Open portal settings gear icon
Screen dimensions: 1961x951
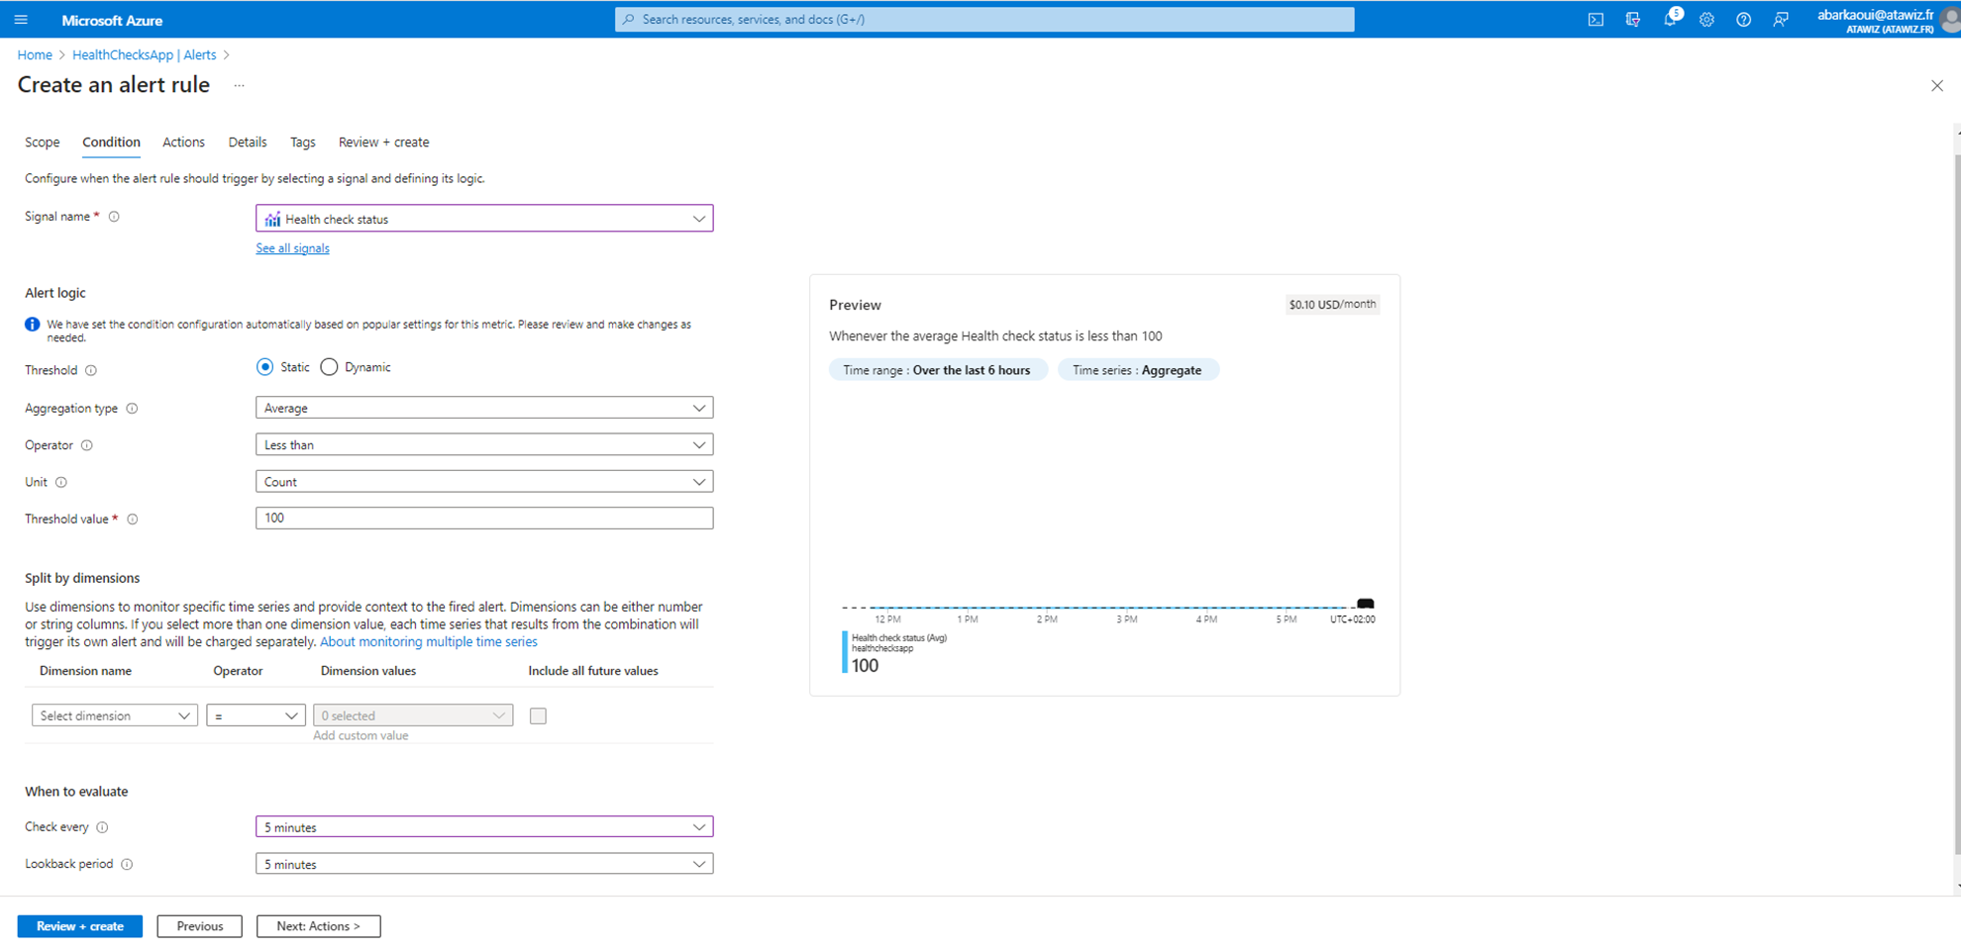click(1706, 20)
